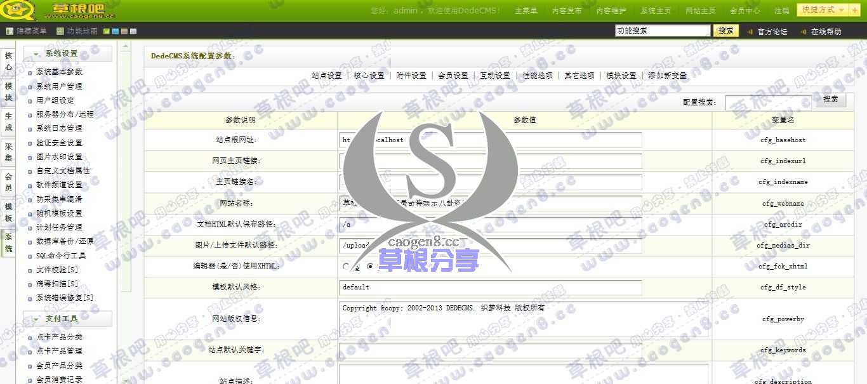
Task: Select 内容发布 in the top menu
Action: (x=567, y=10)
